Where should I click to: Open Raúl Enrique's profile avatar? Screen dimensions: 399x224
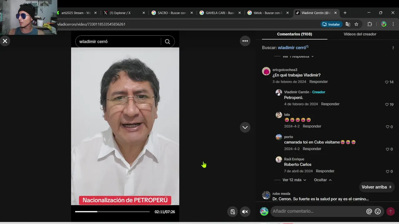pos(279,160)
